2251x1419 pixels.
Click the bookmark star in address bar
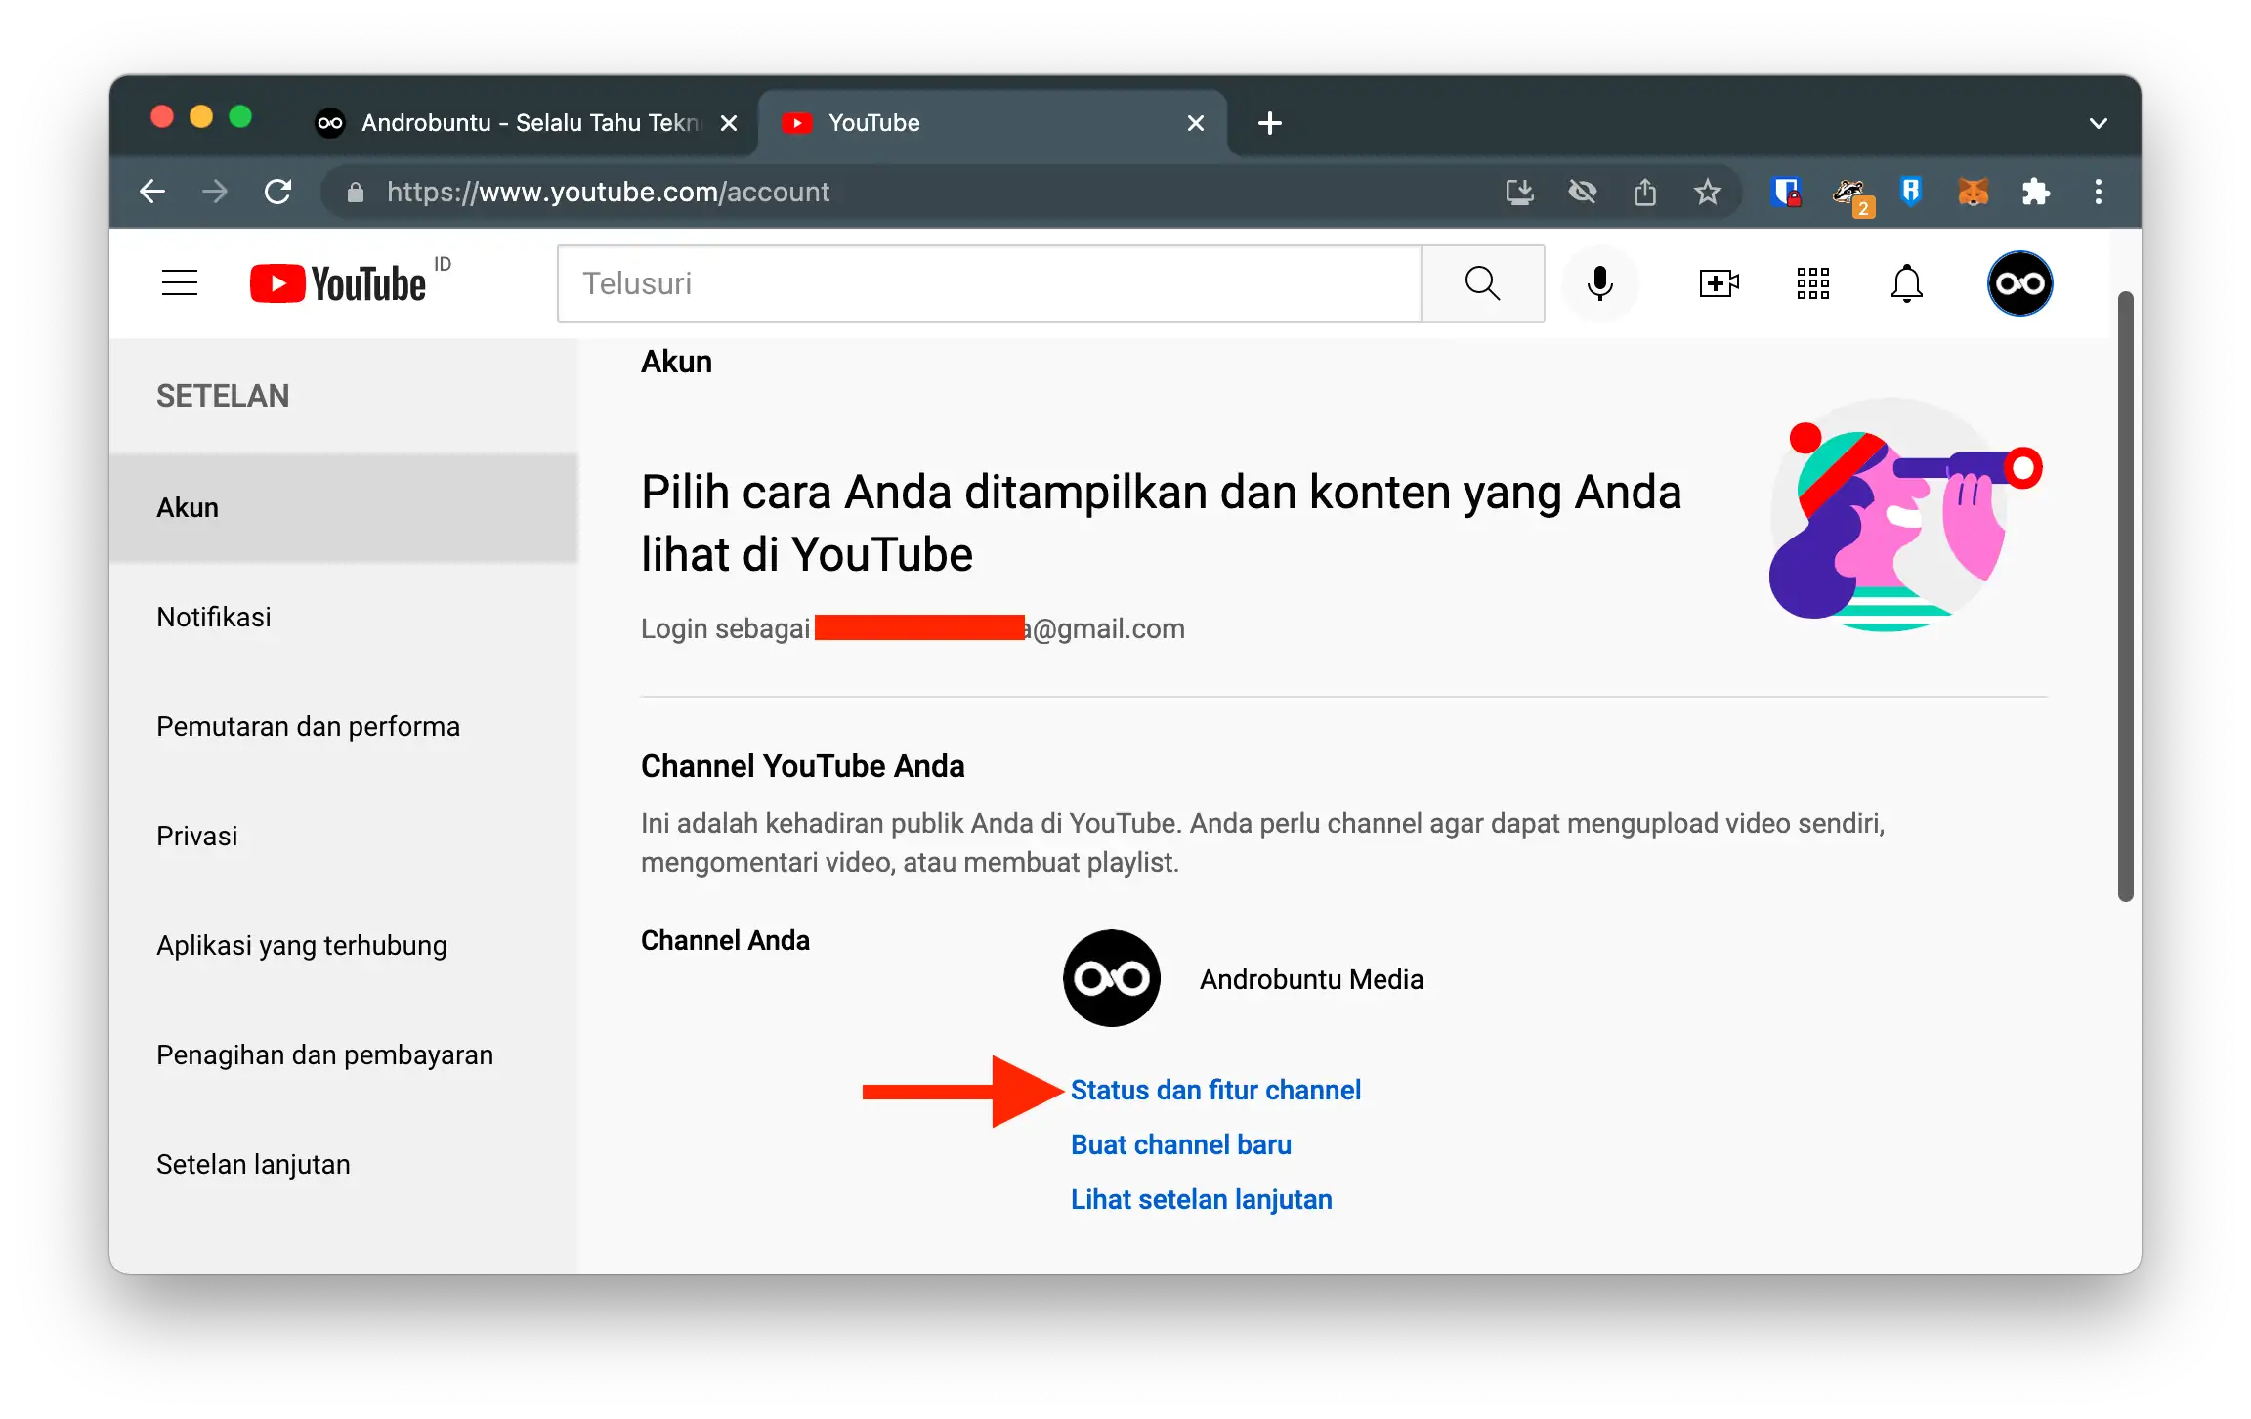(x=1707, y=192)
